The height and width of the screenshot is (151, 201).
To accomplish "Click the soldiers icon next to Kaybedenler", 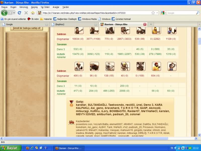I will pyautogui.click(x=72, y=123).
